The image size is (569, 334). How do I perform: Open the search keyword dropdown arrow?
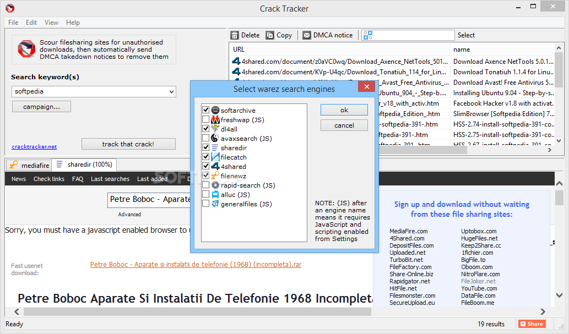(171, 92)
